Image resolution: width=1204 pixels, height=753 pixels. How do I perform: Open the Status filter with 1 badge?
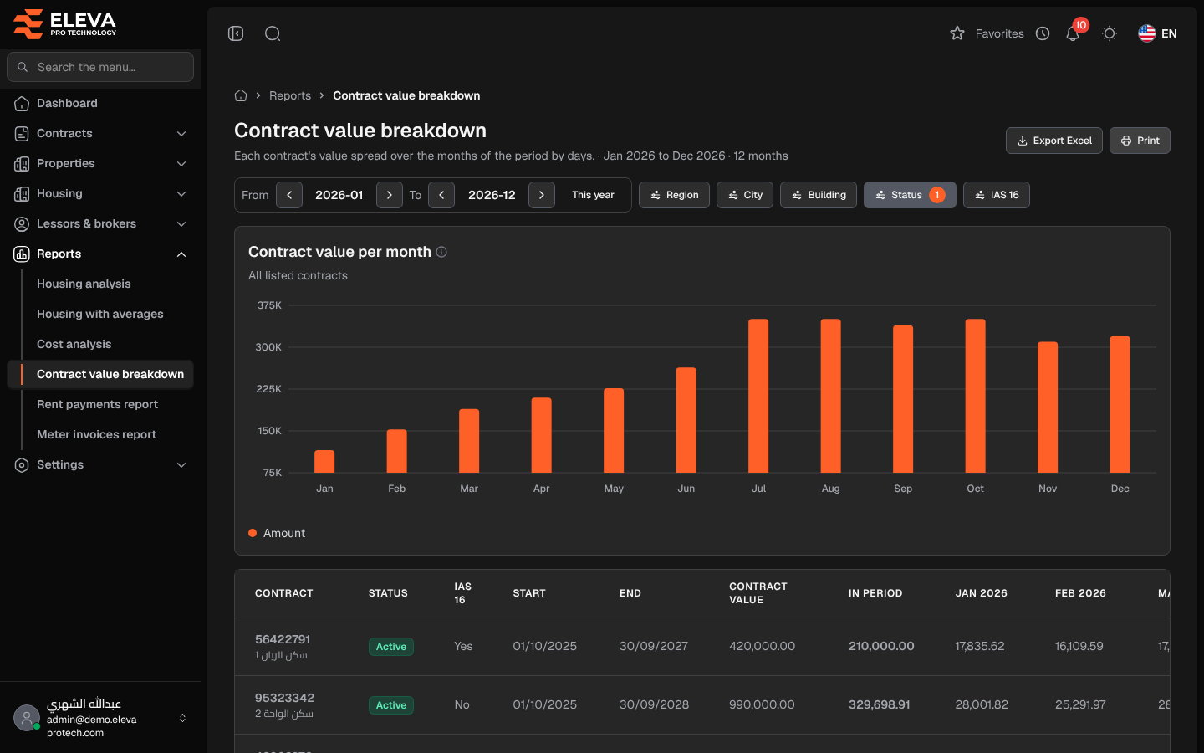[910, 195]
